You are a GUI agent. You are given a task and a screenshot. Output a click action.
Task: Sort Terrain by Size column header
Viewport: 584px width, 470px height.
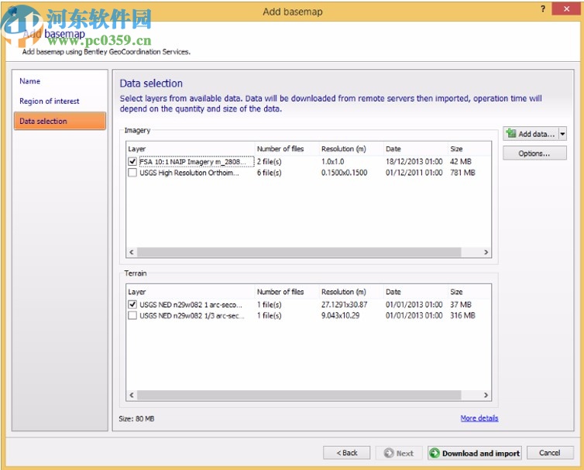(x=469, y=292)
